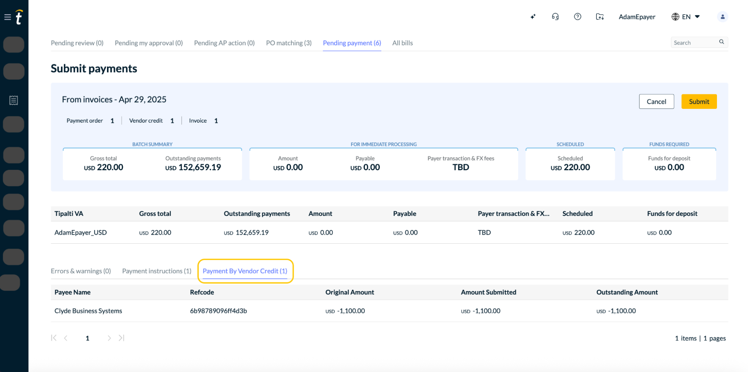Go to previous page arrow
This screenshot has width=748, height=372.
coord(66,338)
